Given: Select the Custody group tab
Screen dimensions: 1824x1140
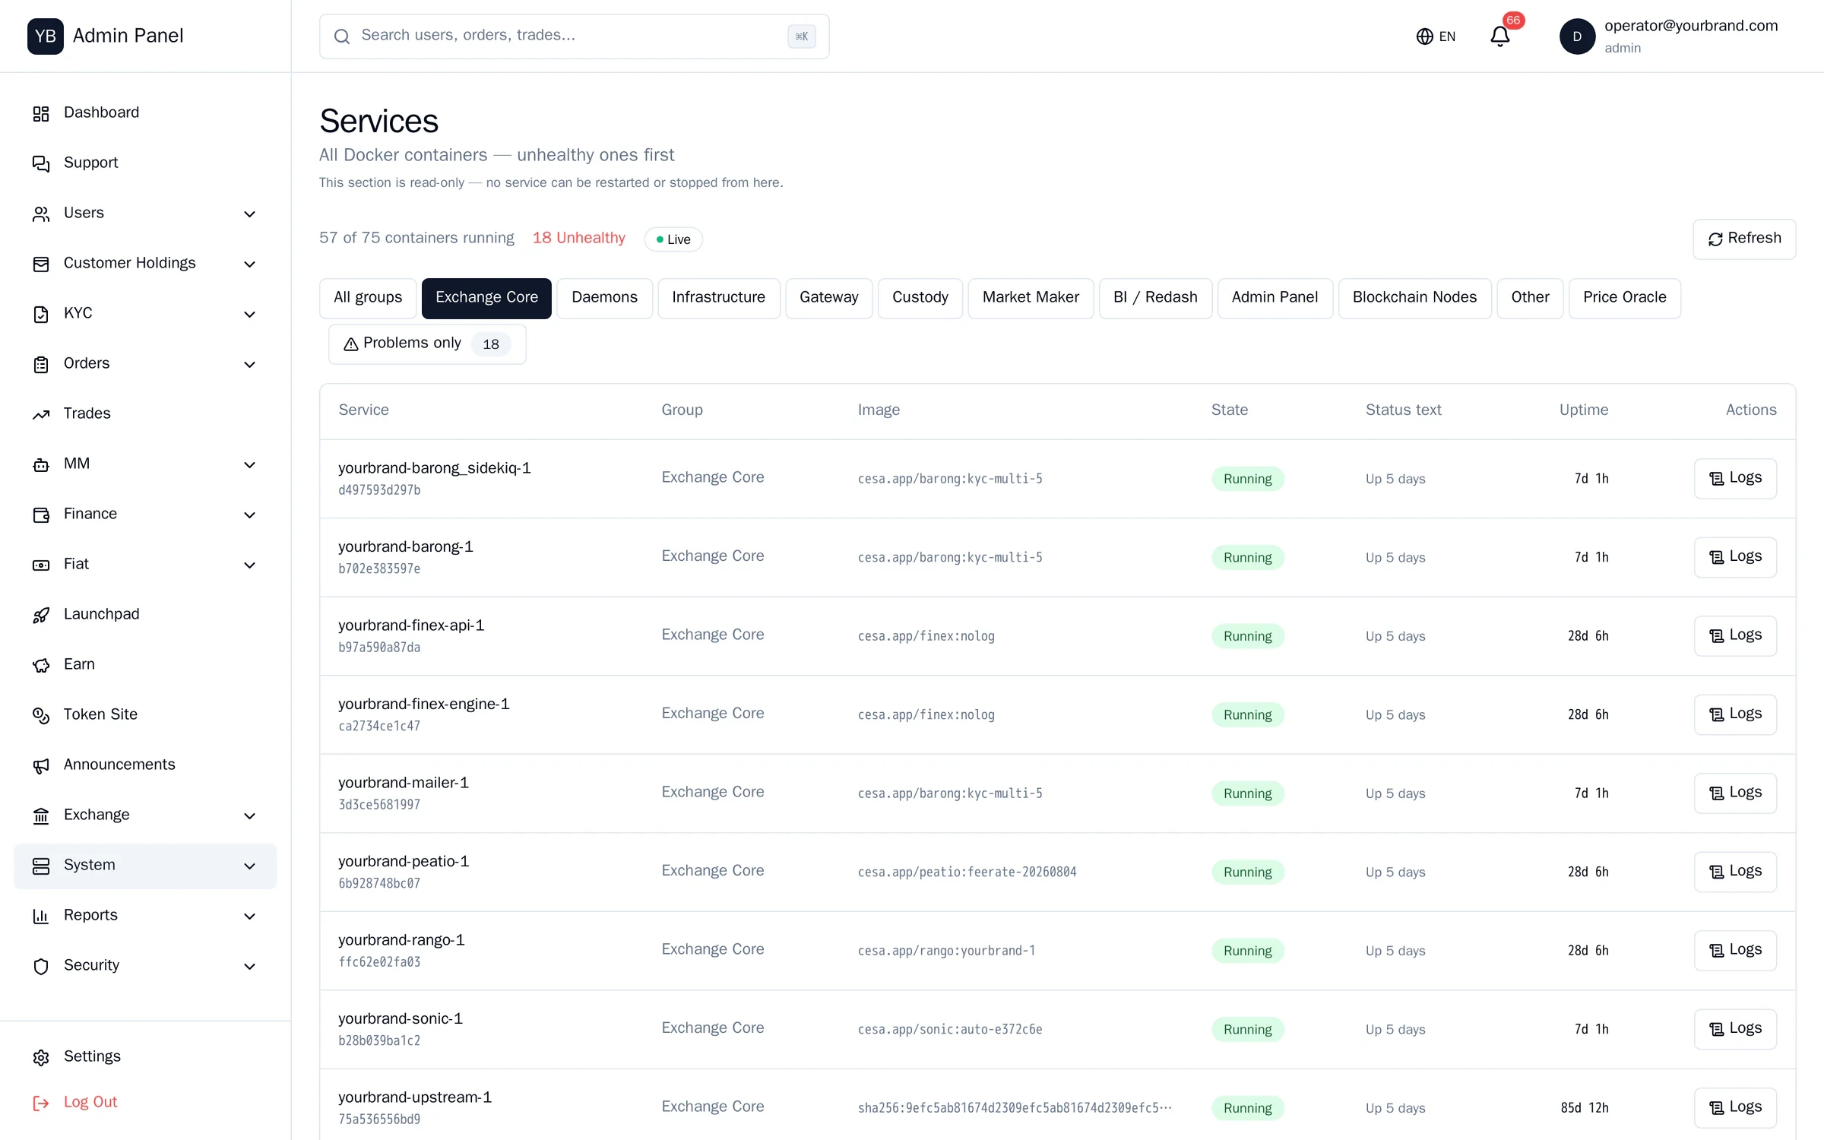Looking at the screenshot, I should 920,298.
